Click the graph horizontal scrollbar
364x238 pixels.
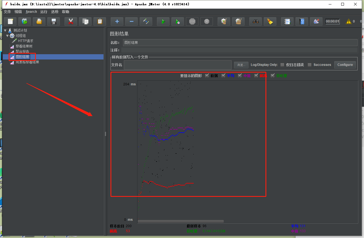181,221
